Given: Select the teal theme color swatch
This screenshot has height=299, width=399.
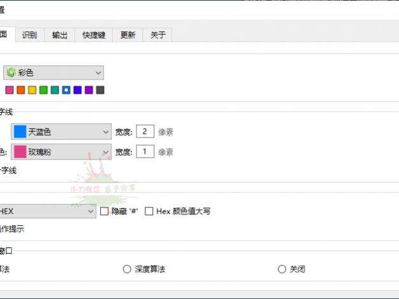Looking at the screenshot, I should pyautogui.click(x=55, y=90).
